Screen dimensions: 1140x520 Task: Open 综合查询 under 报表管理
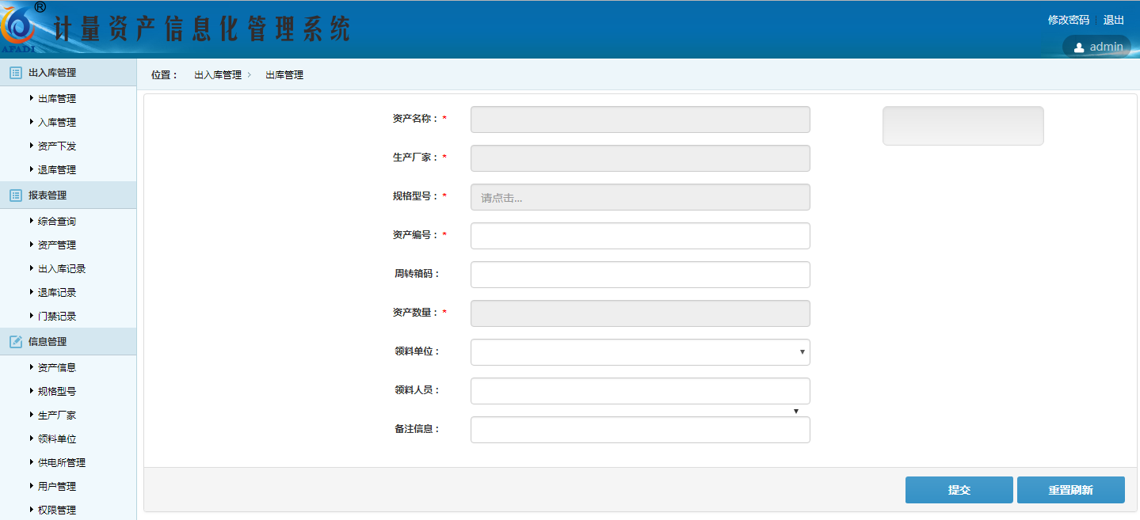click(x=57, y=222)
